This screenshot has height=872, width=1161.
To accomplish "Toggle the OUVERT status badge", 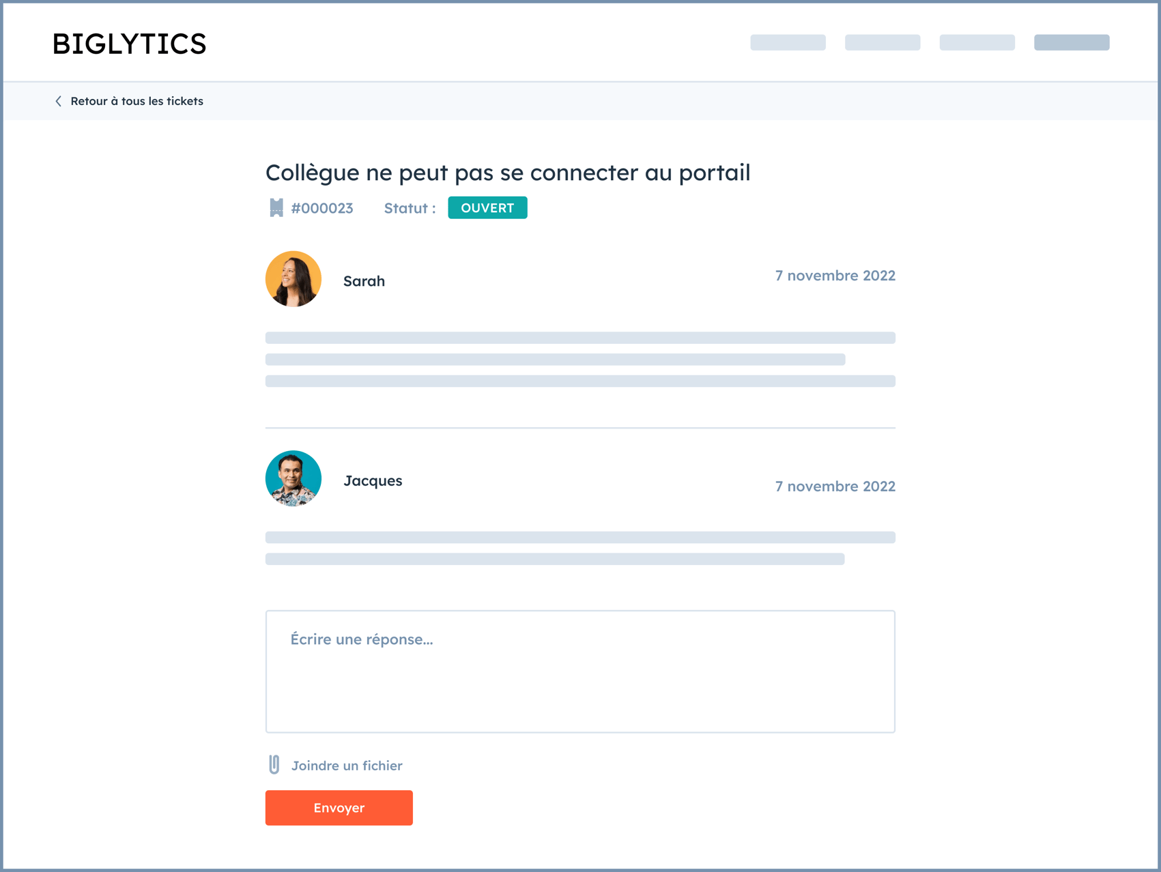I will click(487, 207).
